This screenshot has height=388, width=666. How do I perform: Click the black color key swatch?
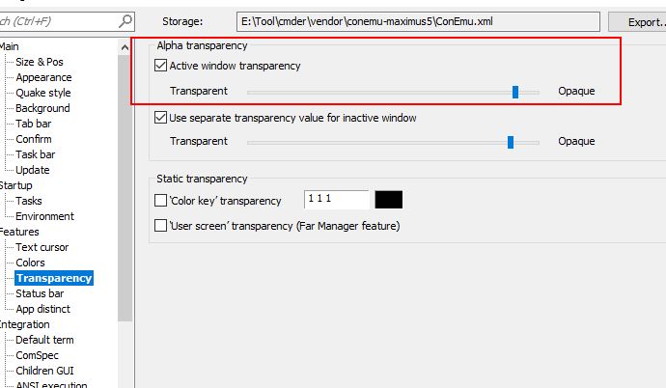[388, 200]
